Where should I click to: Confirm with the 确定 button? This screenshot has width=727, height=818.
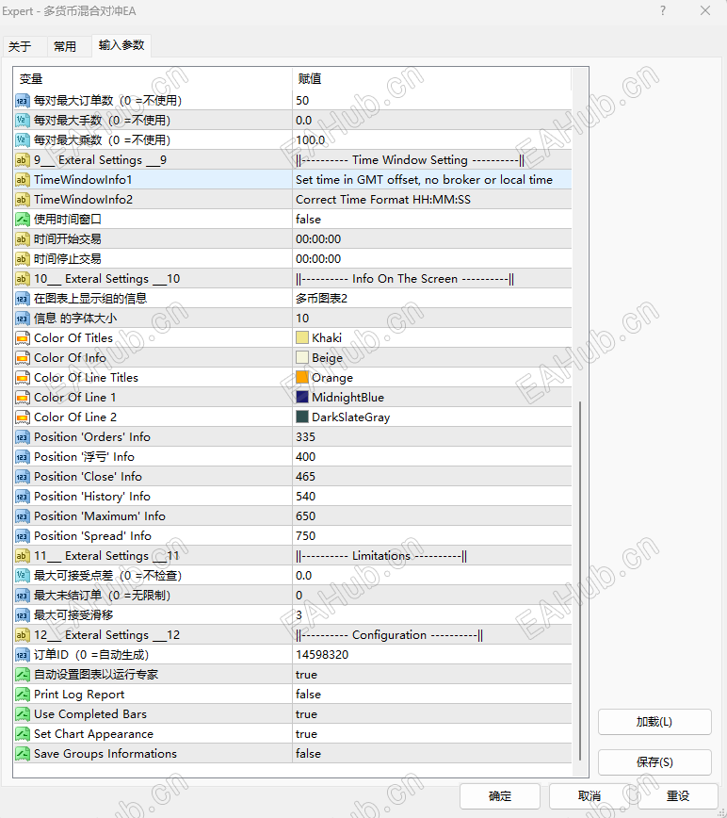click(500, 796)
